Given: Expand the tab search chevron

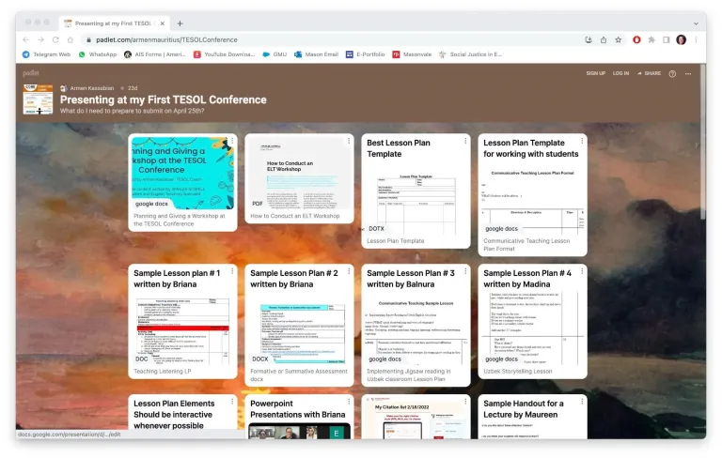Looking at the screenshot, I should point(694,23).
